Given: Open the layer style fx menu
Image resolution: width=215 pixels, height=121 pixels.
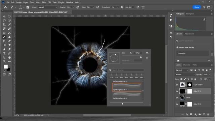Looking at the screenshot, I should pos(187,114).
